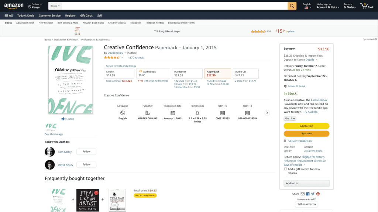378x212 pixels.
Task: Follow David Kelley
Action: point(86,165)
